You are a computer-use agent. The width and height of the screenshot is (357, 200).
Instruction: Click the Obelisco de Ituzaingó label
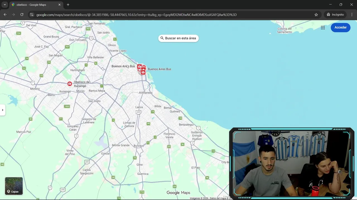coord(82,84)
